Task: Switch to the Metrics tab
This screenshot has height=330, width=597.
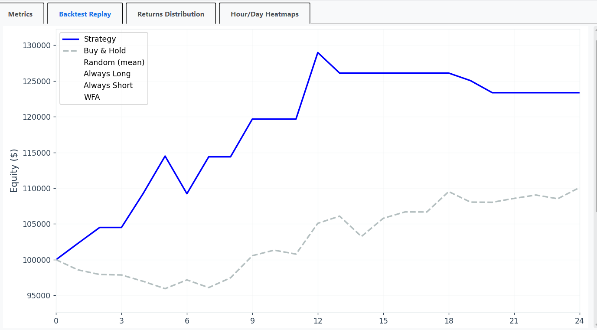Action: [20, 13]
